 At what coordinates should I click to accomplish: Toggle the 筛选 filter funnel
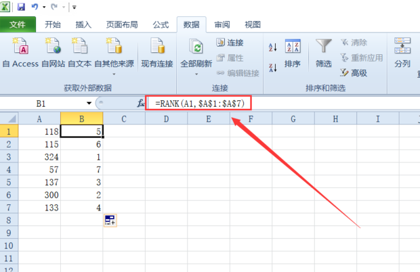[324, 53]
